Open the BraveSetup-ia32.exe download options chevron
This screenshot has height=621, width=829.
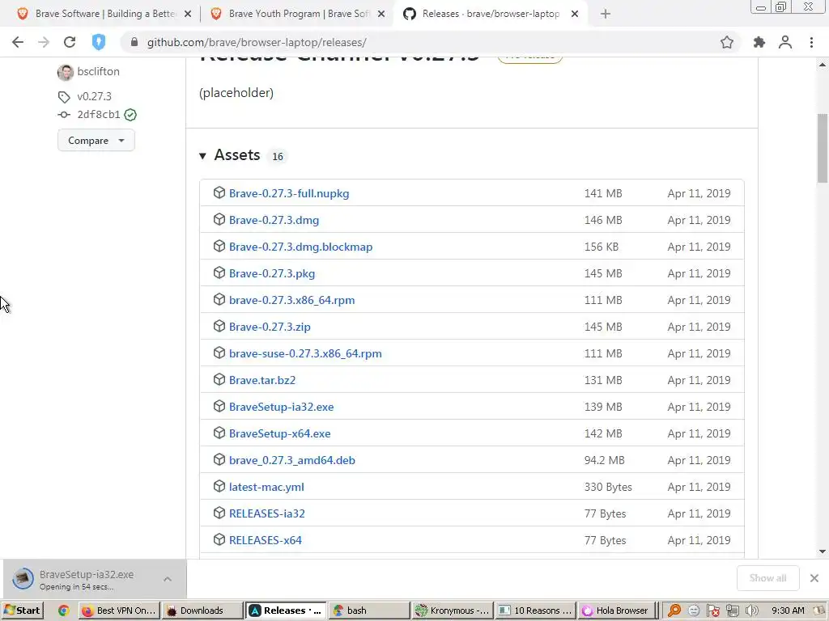167,579
